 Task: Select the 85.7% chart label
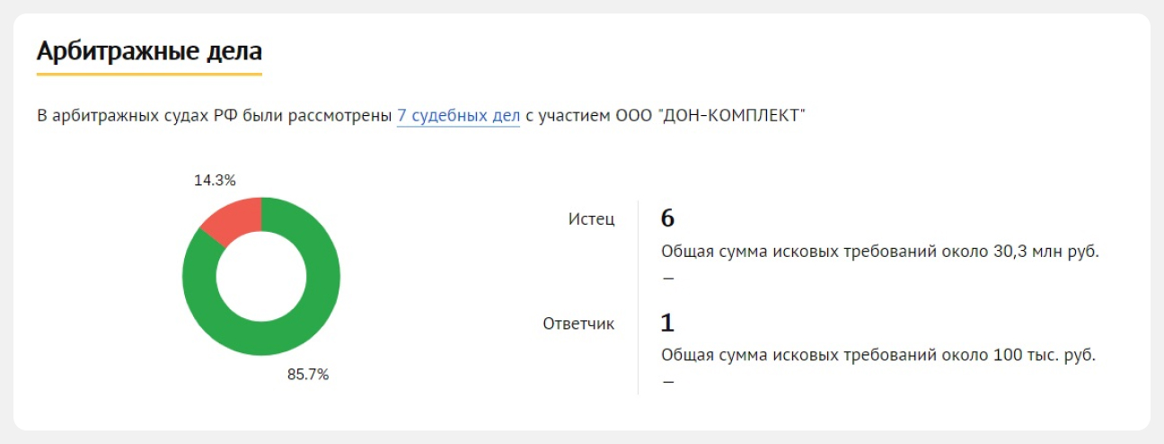click(308, 375)
